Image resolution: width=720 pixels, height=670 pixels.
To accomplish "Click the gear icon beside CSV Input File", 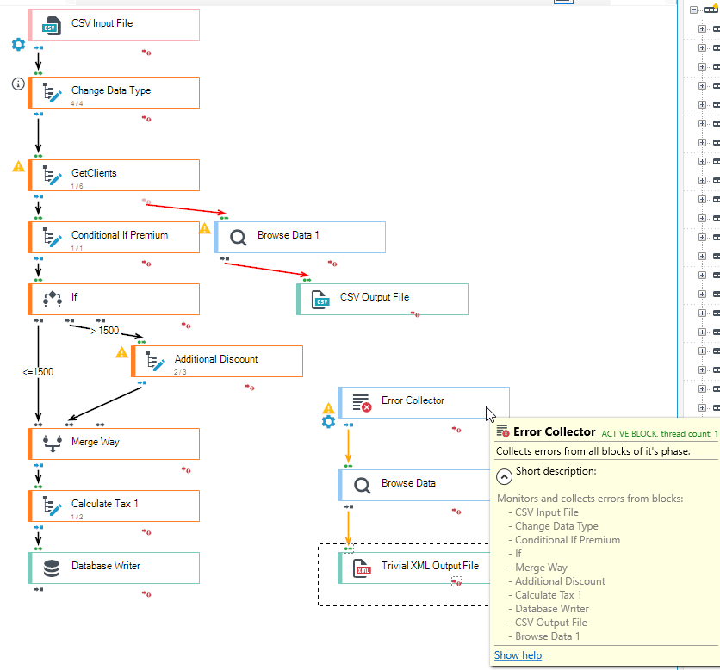I will click(x=18, y=45).
